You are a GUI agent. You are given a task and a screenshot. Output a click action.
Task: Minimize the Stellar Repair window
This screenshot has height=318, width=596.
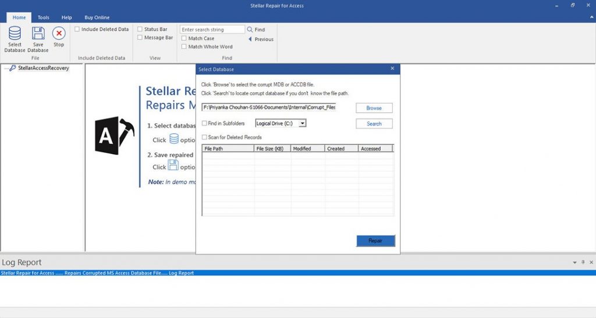(556, 6)
